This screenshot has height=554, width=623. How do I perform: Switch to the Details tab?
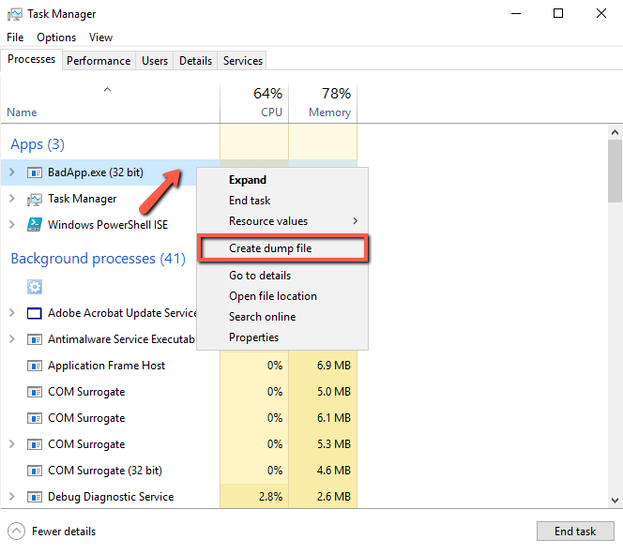[195, 61]
